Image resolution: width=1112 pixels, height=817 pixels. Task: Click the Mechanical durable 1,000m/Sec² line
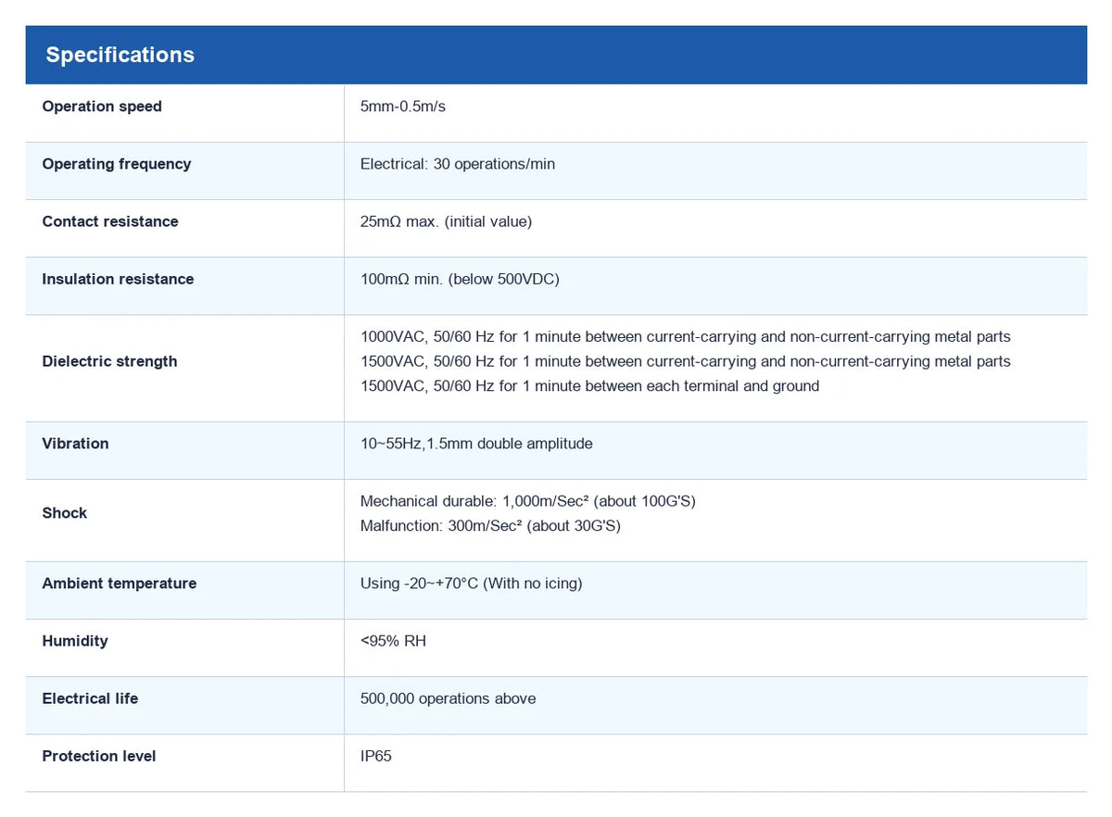[x=528, y=501]
